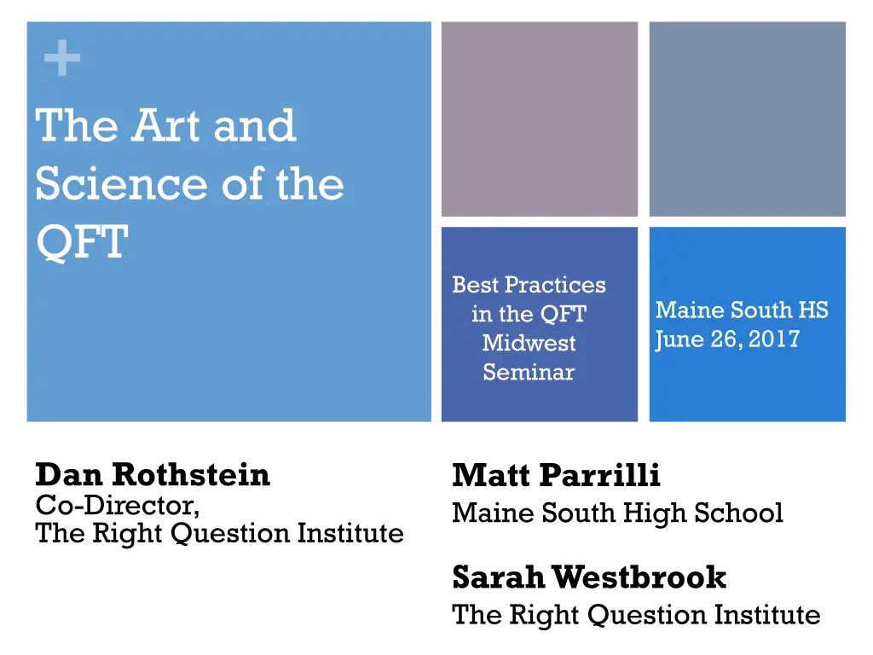Click the "Maine South High School" text
873x655 pixels.
point(616,513)
